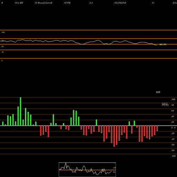Click the DLINKIND symbol text in title
This screenshot has height=177, width=177.
coord(120,3)
